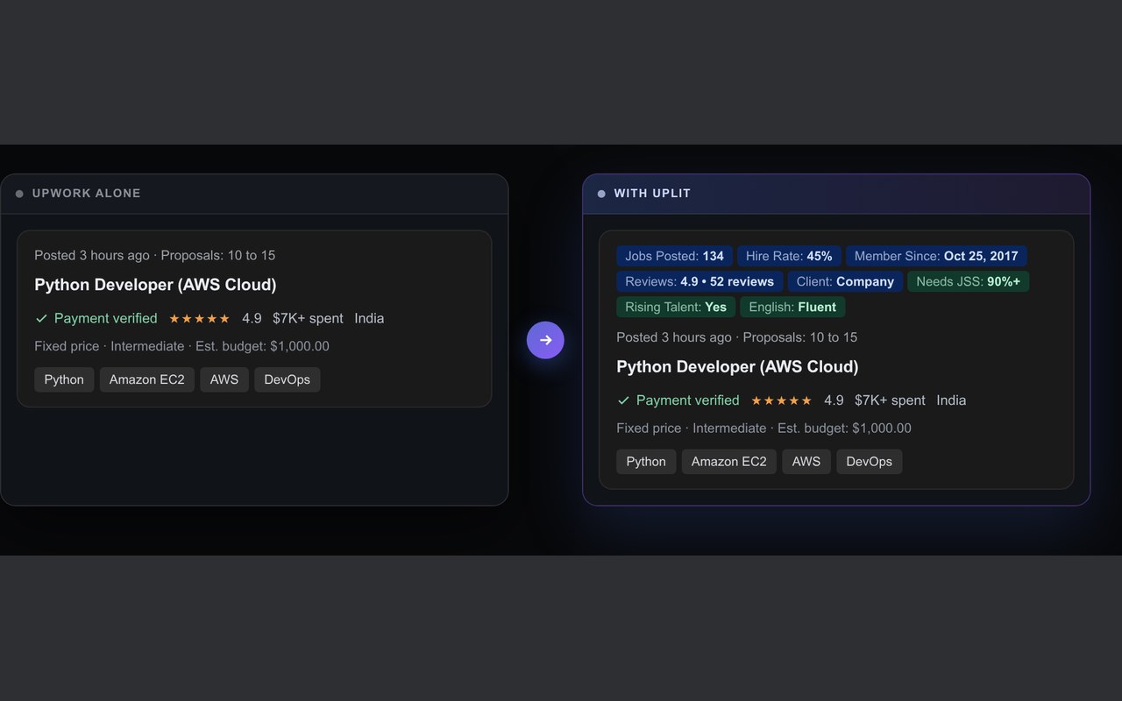Select the DevOps tag in With Uplit panel
This screenshot has width=1122, height=701.
[x=870, y=462]
